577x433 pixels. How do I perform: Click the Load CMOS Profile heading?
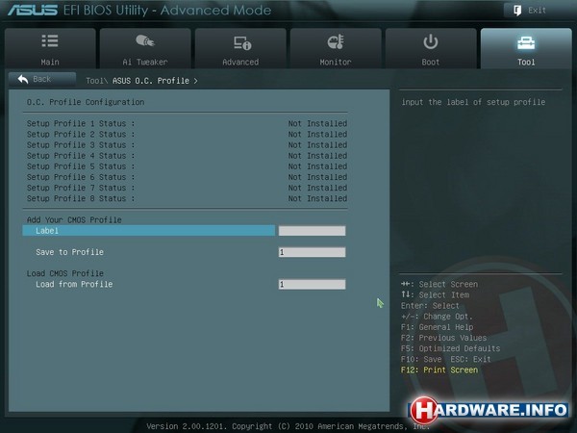[64, 273]
